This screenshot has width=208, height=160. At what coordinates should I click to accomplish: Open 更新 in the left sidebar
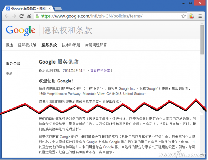click(x=9, y=73)
